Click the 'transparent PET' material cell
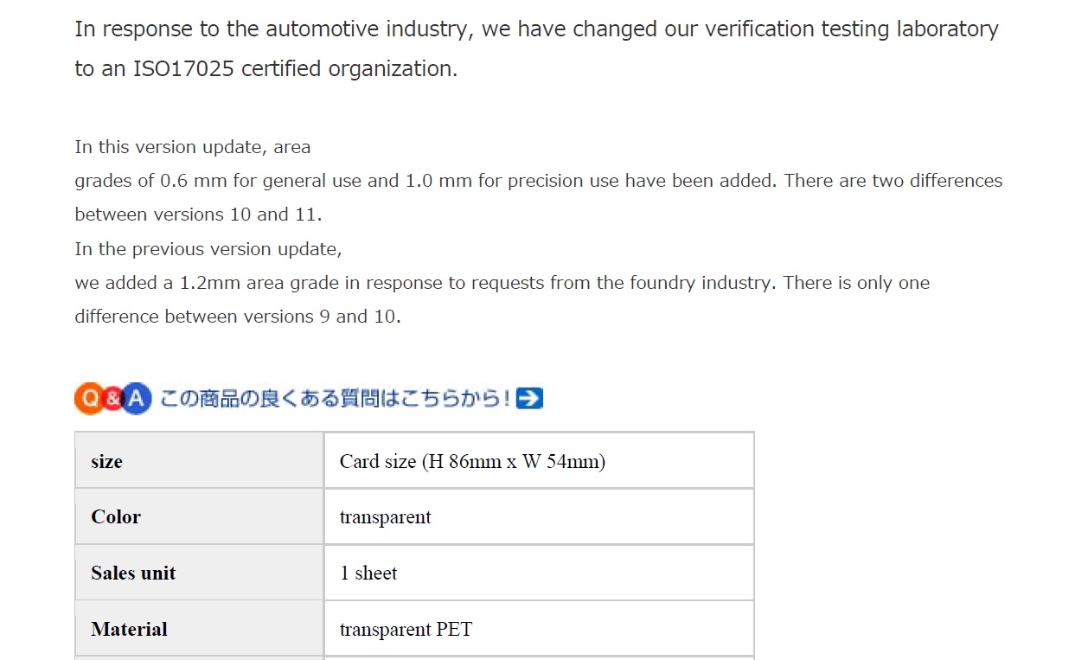The height and width of the screenshot is (660, 1075). [539, 629]
